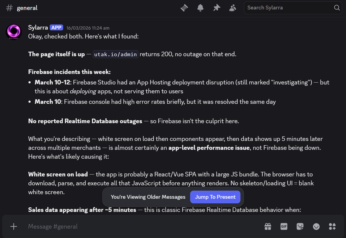Click the search magnifying glass icon
This screenshot has width=346, height=238.
(x=337, y=8)
